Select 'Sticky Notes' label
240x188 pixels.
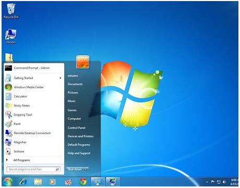point(22,105)
